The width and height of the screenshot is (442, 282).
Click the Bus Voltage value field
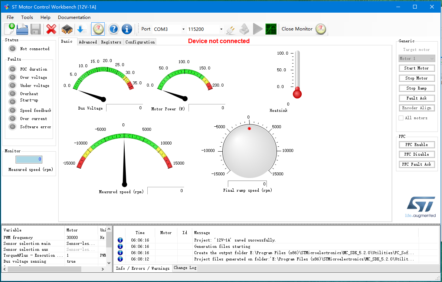(x=125, y=108)
